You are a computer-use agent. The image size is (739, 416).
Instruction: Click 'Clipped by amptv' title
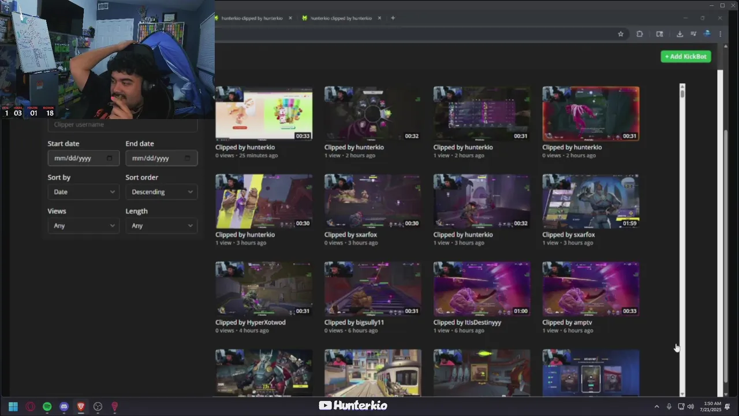[567, 322]
